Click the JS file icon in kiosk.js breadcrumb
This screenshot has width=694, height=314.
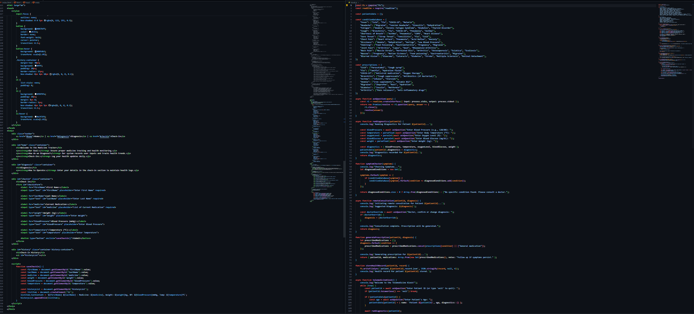(x=349, y=2)
